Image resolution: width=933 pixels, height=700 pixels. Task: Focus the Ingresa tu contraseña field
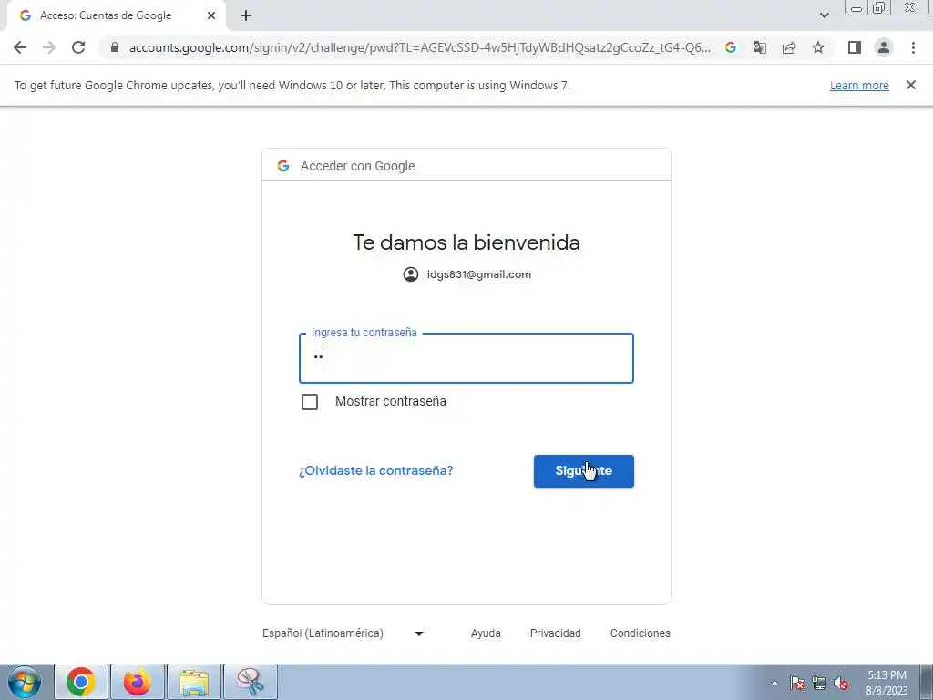(x=466, y=358)
